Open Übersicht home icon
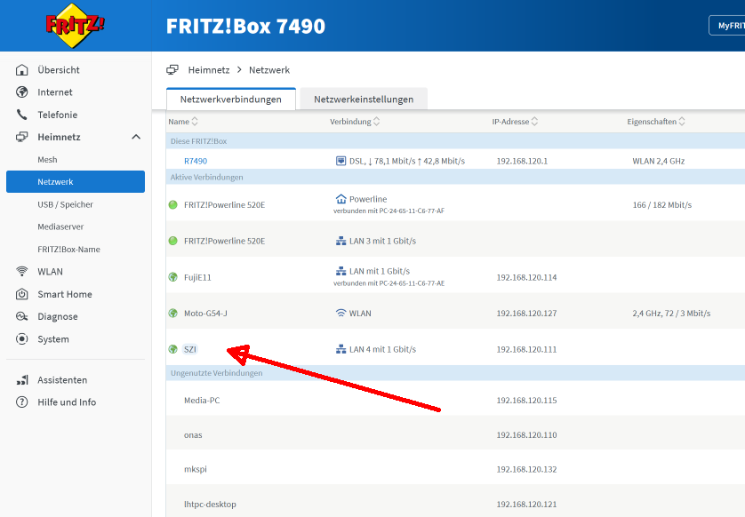745x517 pixels. pos(22,70)
